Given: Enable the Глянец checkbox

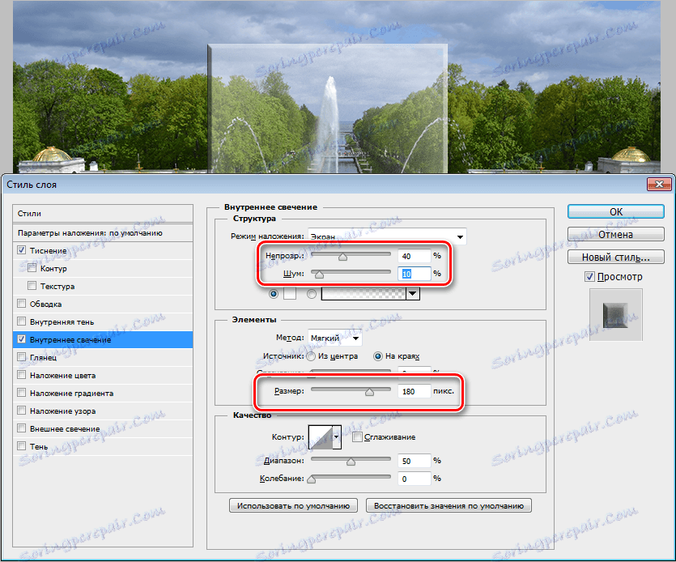Looking at the screenshot, I should coord(22,357).
